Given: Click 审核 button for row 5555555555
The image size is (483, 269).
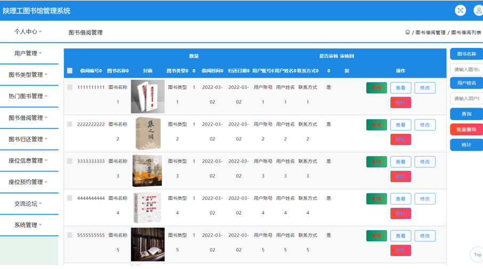Looking at the screenshot, I should (x=376, y=235).
